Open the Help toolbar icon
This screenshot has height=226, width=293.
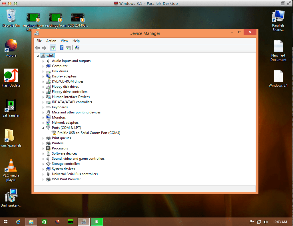click(61, 48)
